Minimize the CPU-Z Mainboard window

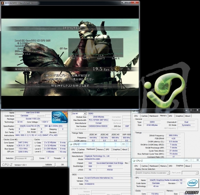[123, 144]
